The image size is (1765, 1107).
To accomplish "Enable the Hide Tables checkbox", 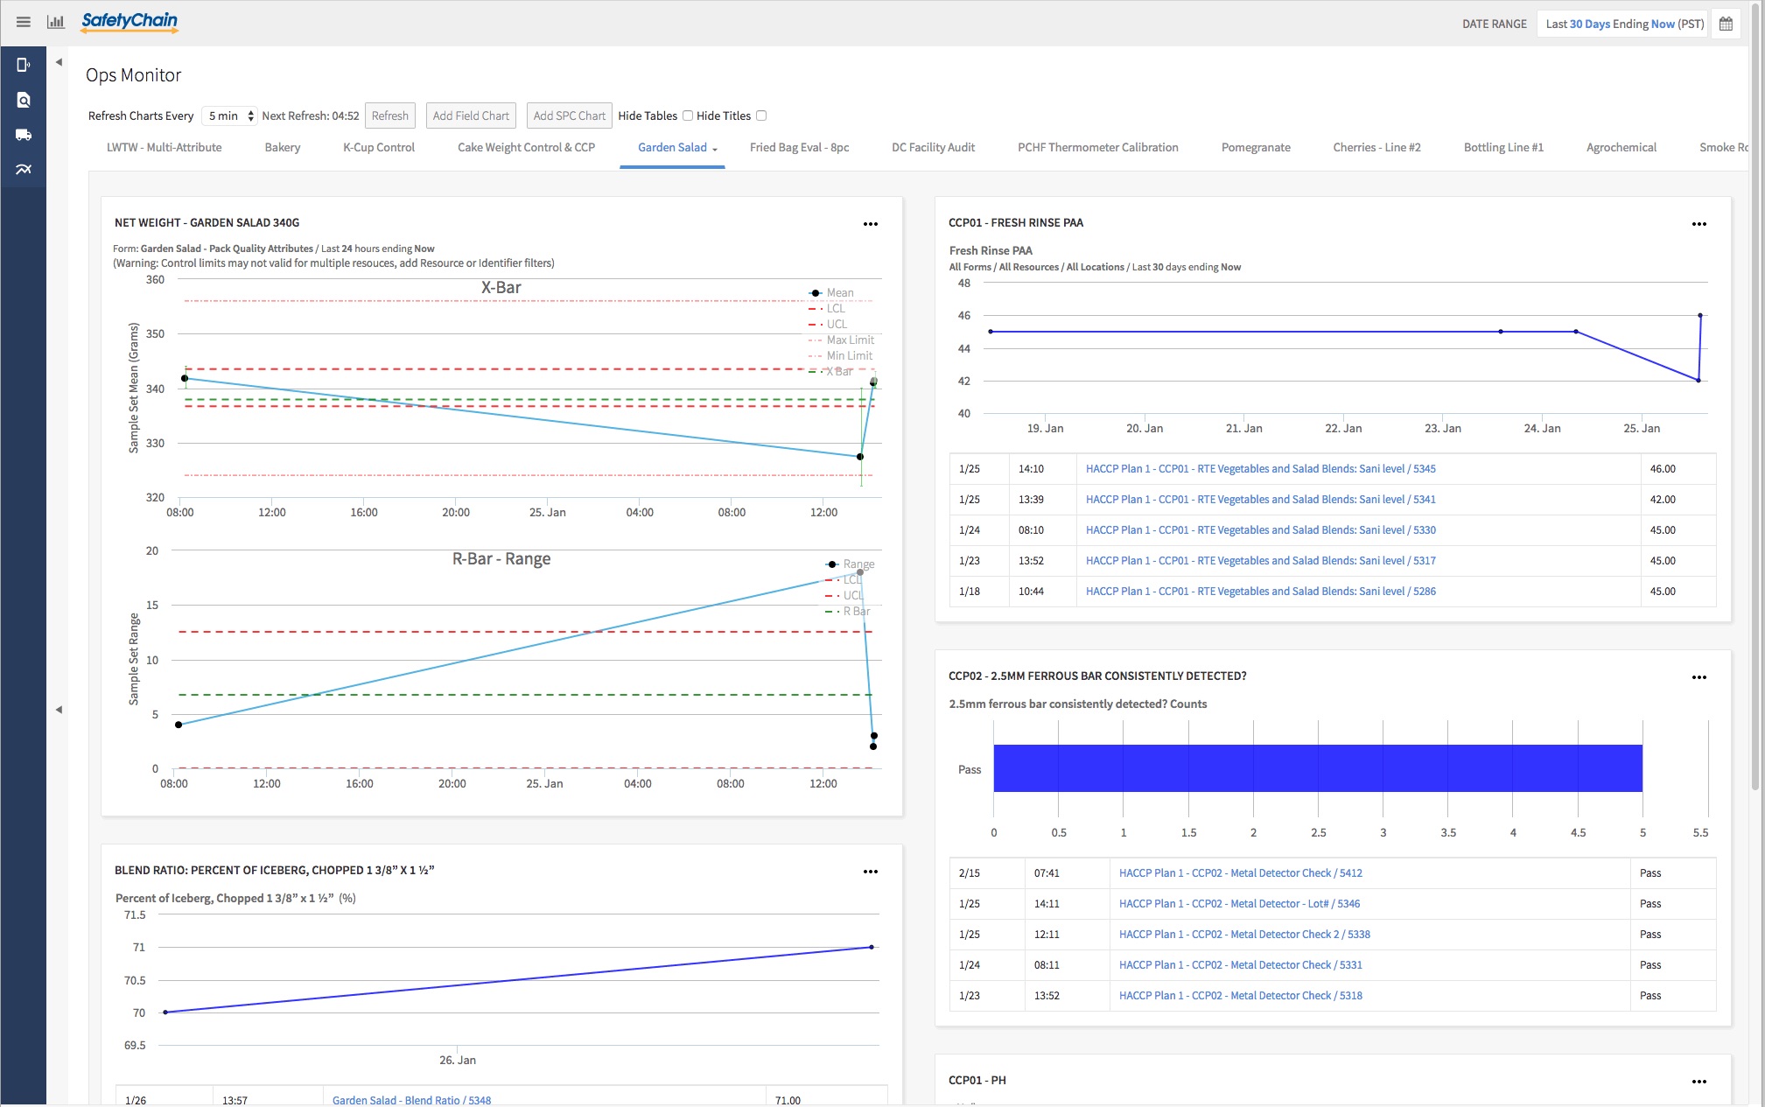I will tap(688, 116).
